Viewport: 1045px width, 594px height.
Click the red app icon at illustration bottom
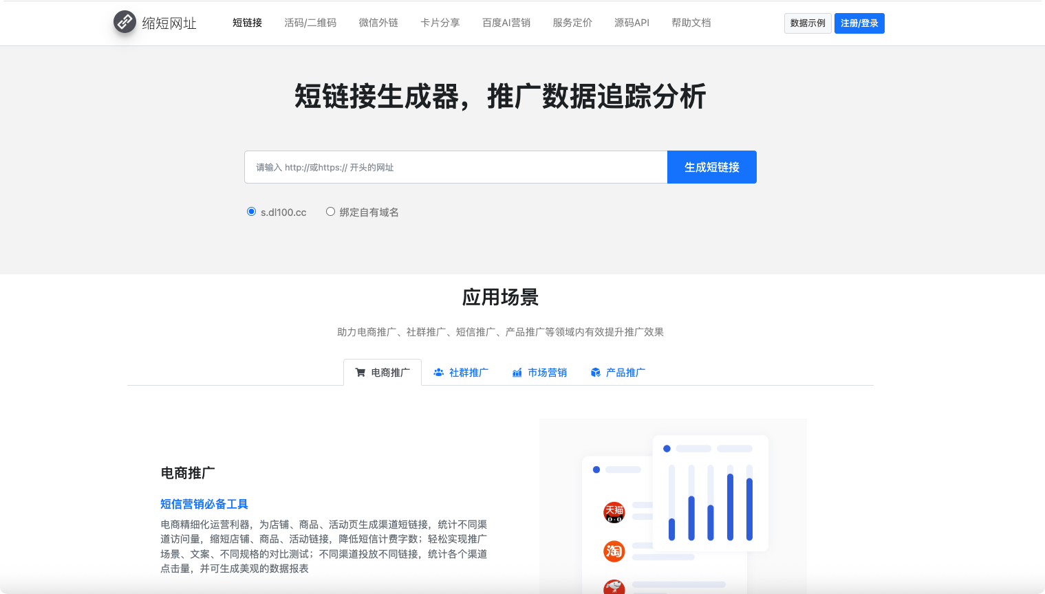613,588
